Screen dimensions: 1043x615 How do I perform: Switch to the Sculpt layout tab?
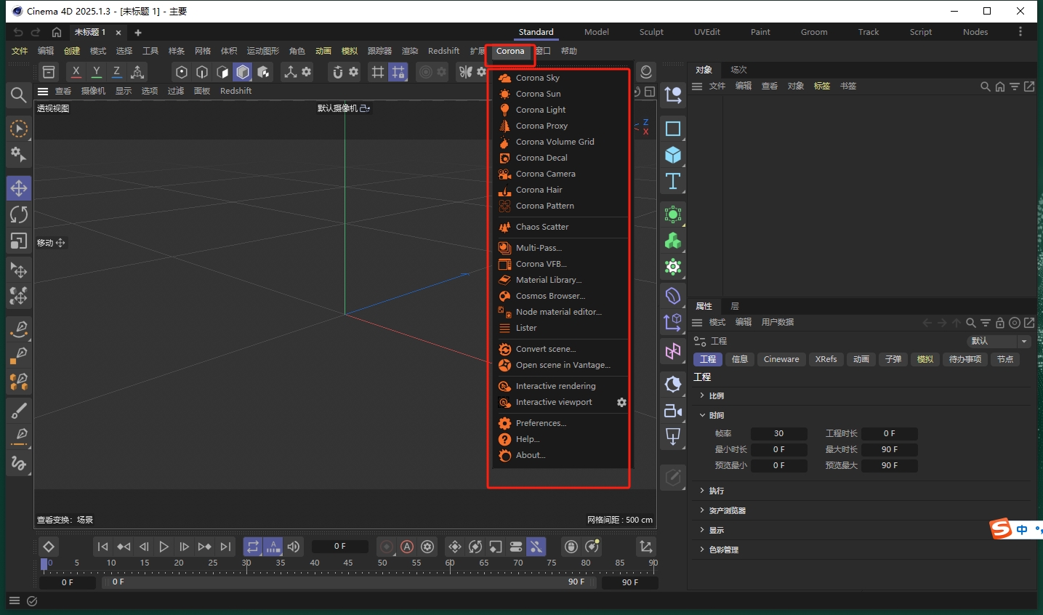pos(651,32)
